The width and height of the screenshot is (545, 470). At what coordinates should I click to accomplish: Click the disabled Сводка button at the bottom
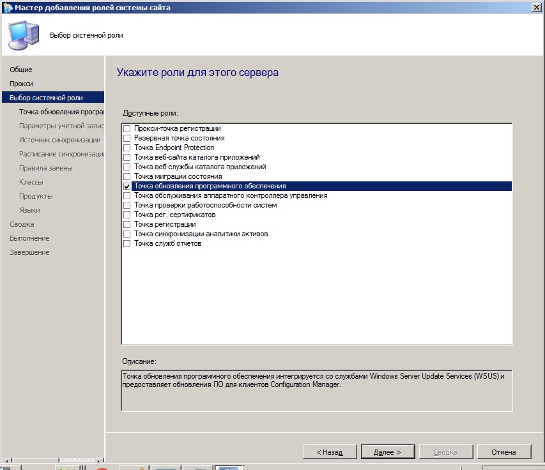click(x=445, y=452)
